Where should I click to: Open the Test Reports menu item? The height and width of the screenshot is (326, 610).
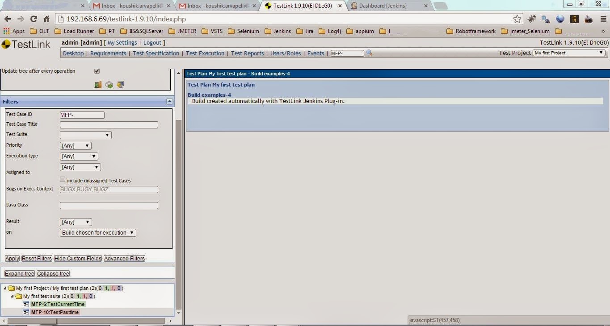[247, 53]
